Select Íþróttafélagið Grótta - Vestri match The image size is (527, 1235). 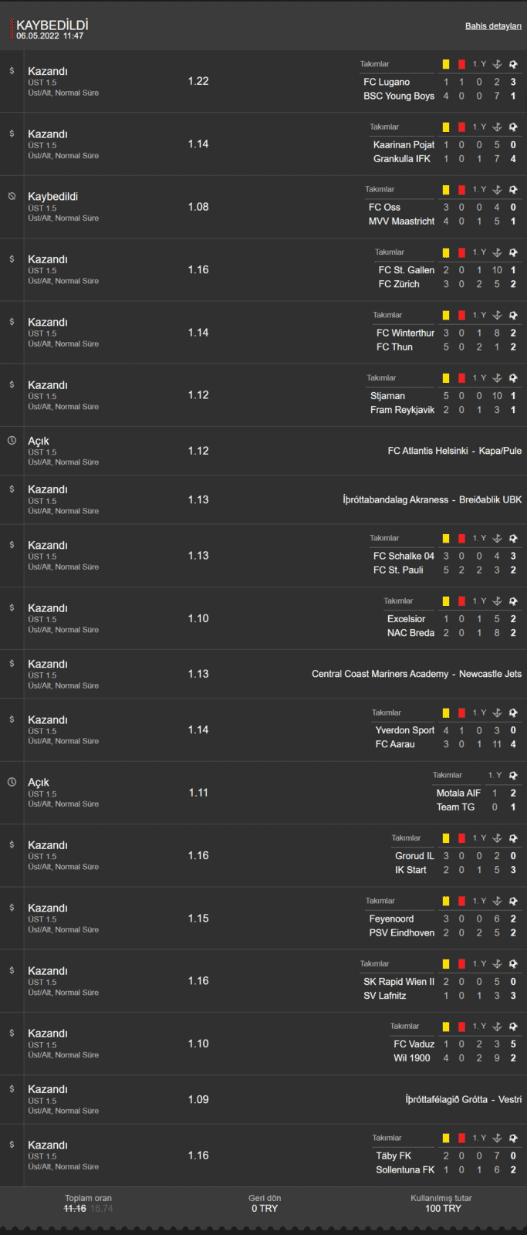click(x=464, y=1099)
